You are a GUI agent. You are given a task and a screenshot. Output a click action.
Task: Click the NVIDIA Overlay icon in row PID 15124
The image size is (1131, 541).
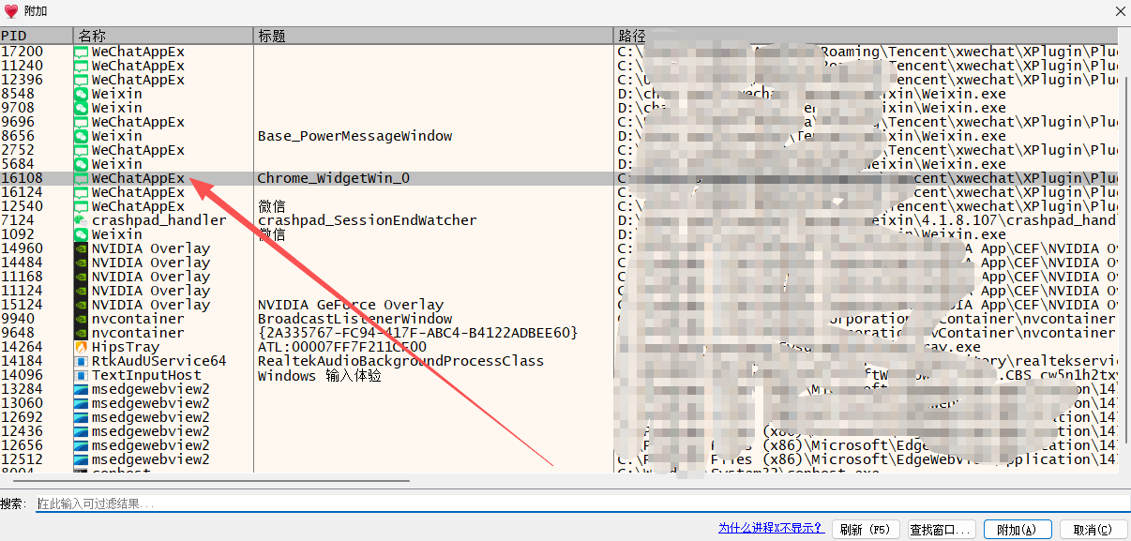click(82, 305)
